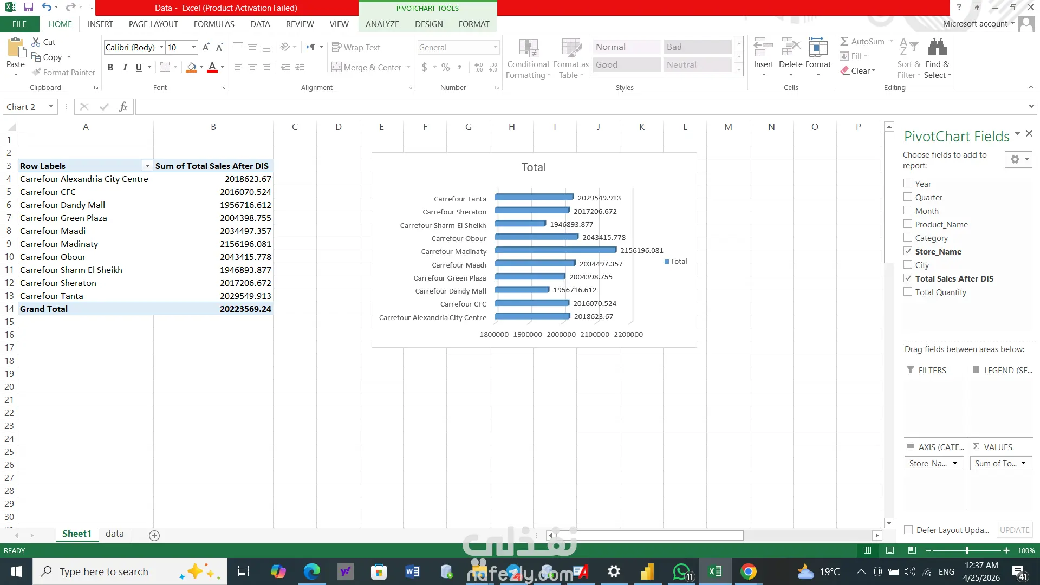Apply Percent Style format
The height and width of the screenshot is (585, 1040).
(x=445, y=67)
